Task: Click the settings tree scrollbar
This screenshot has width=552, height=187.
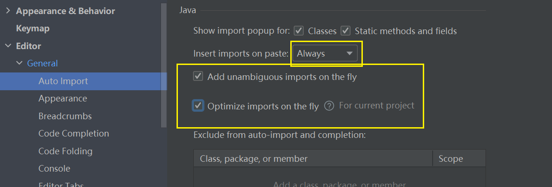Action: coord(163,65)
